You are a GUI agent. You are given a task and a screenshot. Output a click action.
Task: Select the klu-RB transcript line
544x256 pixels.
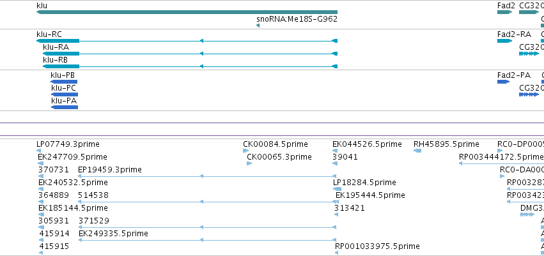click(x=190, y=66)
